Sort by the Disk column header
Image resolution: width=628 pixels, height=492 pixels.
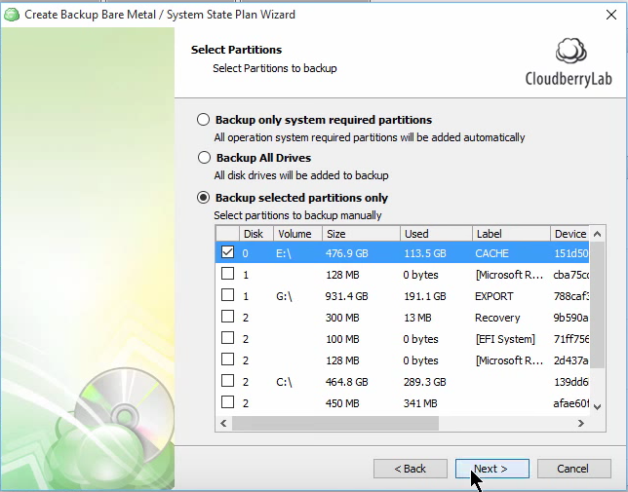(256, 234)
